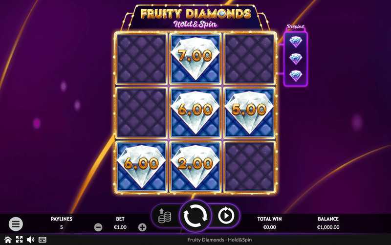391x245 pixels.
Task: Click the Fruity Diamonds title logo
Action: point(196,18)
